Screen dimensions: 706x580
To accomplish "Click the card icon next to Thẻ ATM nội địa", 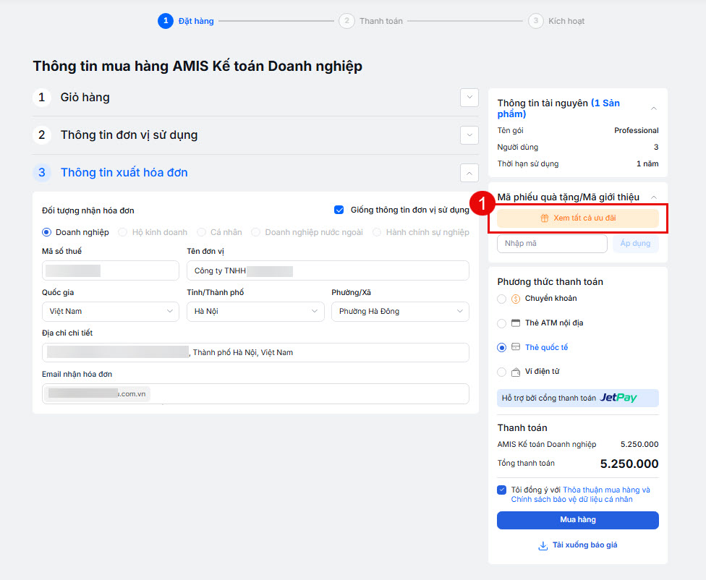I will (x=516, y=323).
